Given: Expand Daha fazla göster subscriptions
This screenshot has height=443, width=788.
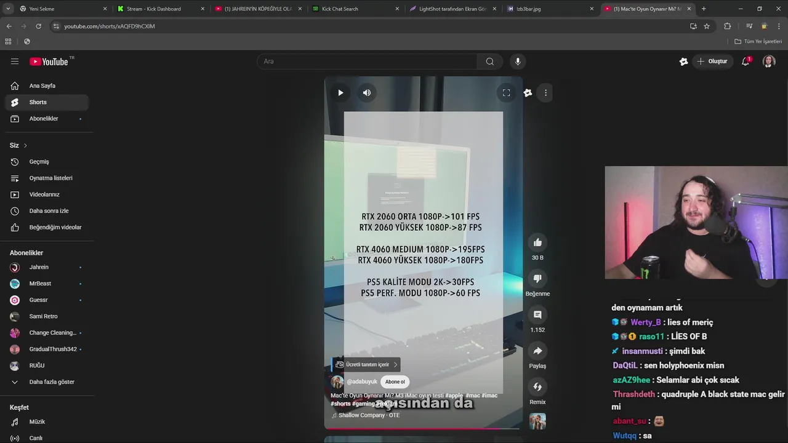Looking at the screenshot, I should tap(47, 382).
